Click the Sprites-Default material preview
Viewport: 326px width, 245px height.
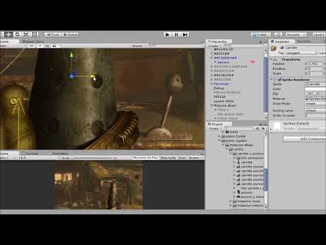[x=276, y=126]
